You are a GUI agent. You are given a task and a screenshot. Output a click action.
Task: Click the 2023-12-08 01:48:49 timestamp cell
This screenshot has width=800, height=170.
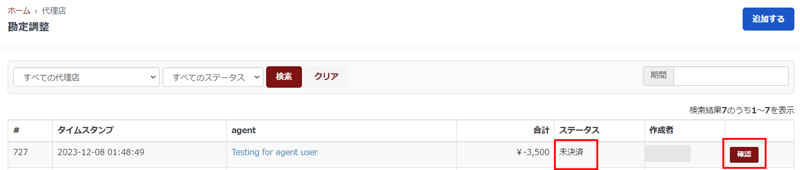pyautogui.click(x=101, y=153)
